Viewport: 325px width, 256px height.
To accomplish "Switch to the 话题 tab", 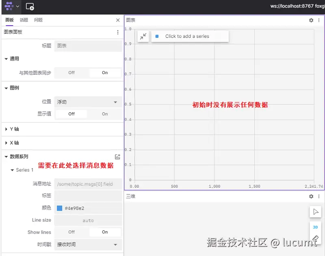I will click(x=23, y=19).
